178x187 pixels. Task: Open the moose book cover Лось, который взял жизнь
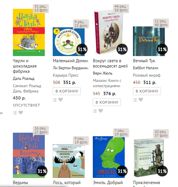coord(69,161)
